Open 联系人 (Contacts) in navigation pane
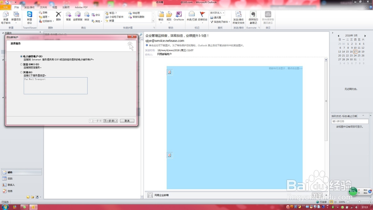The image size is (373, 210). click(22, 185)
